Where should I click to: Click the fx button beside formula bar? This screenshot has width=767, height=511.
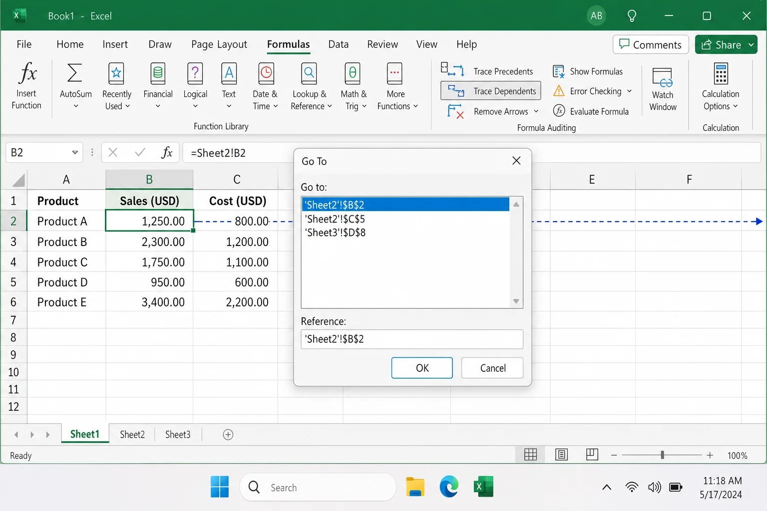167,152
